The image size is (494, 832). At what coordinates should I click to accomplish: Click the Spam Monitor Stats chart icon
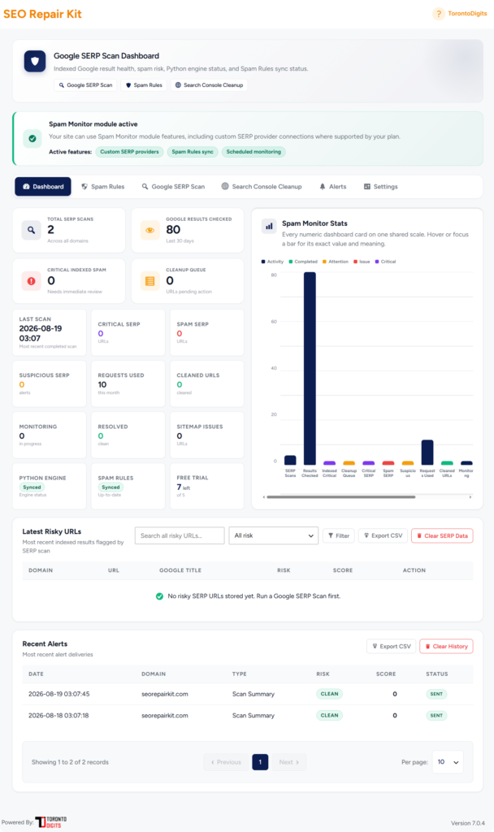pos(269,226)
